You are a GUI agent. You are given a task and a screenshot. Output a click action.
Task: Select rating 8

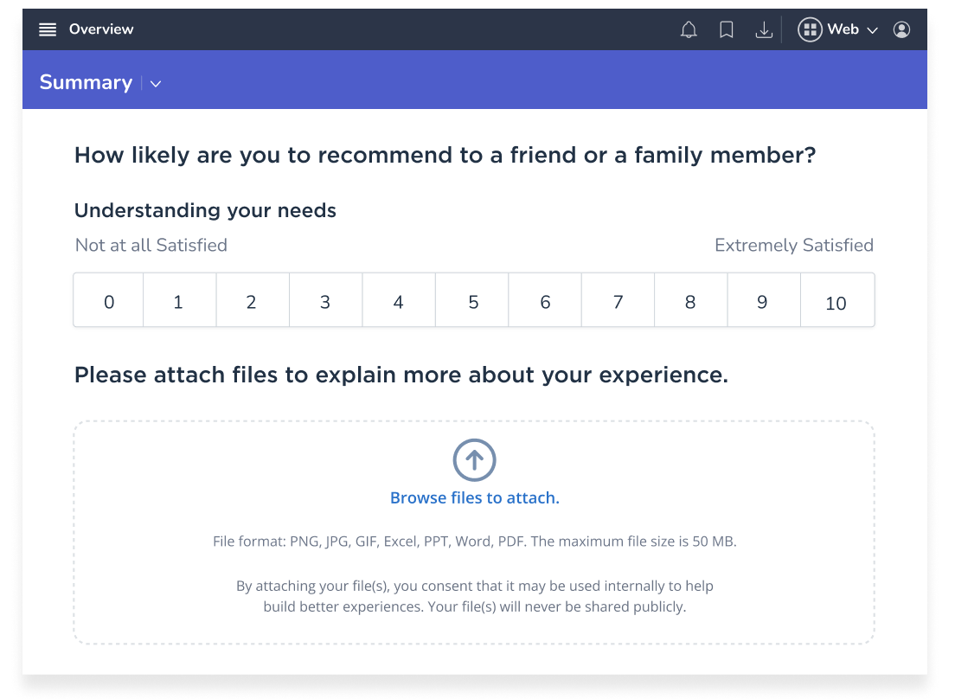691,300
